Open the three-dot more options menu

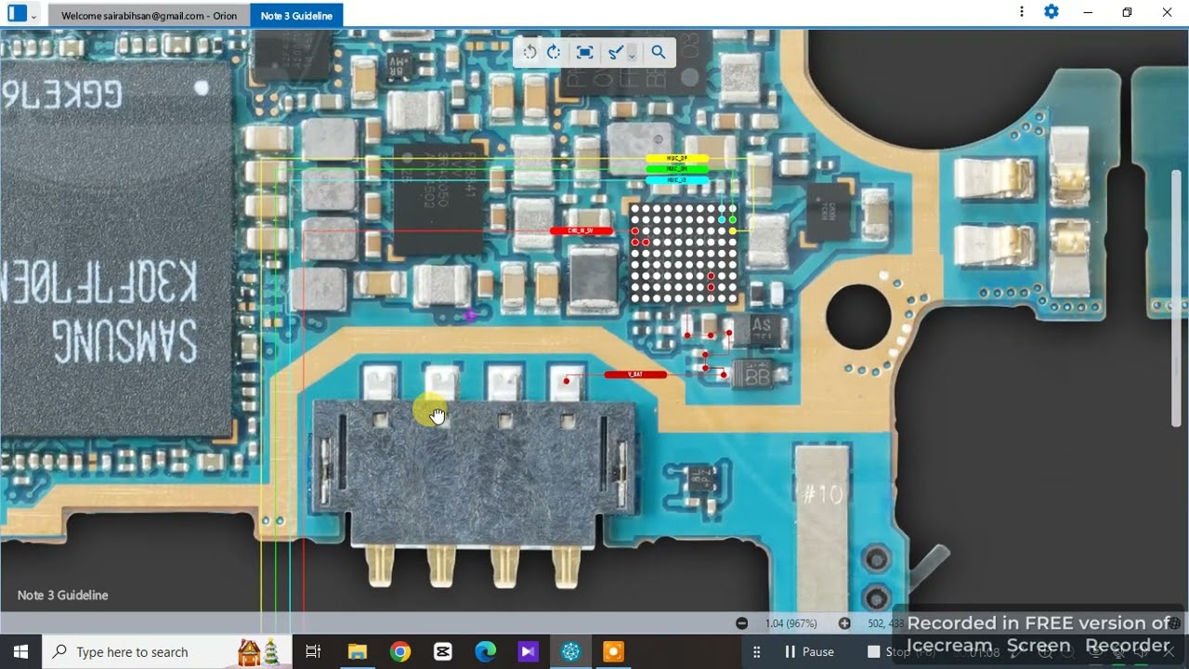(1022, 12)
